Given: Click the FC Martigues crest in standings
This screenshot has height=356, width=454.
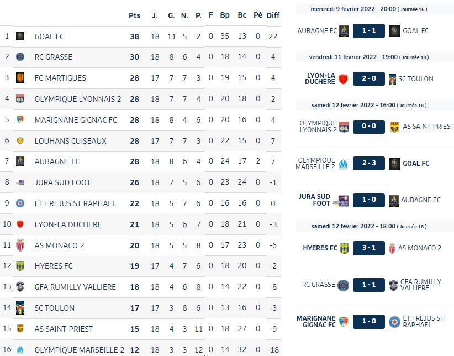Looking at the screenshot, I should [x=20, y=78].
